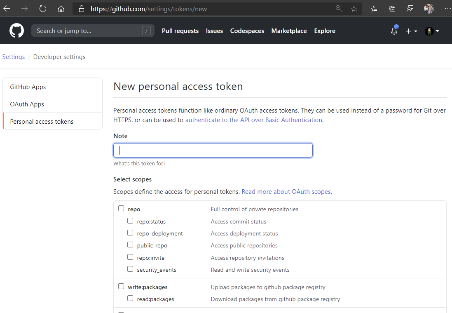
Task: Focus the Search or jump to box
Action: pyautogui.click(x=89, y=31)
